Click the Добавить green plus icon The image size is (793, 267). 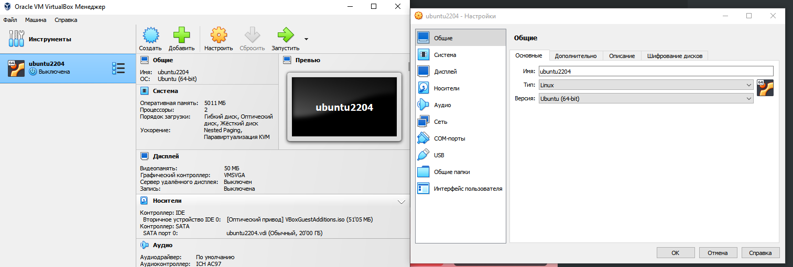[182, 35]
